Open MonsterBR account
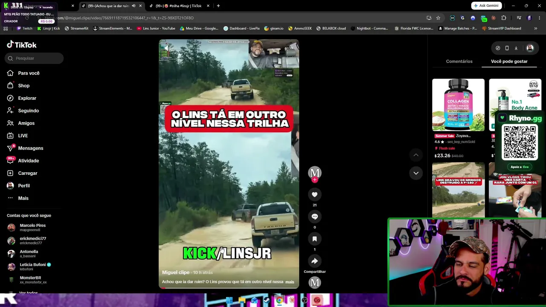Viewport: 546px width, 307px height. click(27, 280)
